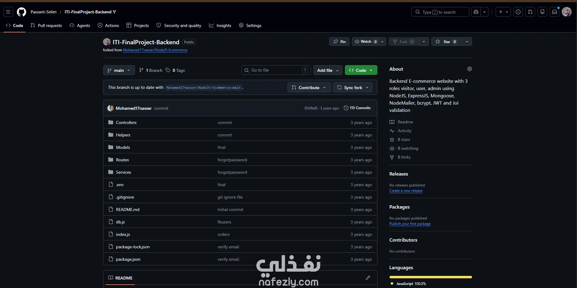The image size is (577, 288).
Task: Edit README with the pencil icon
Action: click(368, 278)
